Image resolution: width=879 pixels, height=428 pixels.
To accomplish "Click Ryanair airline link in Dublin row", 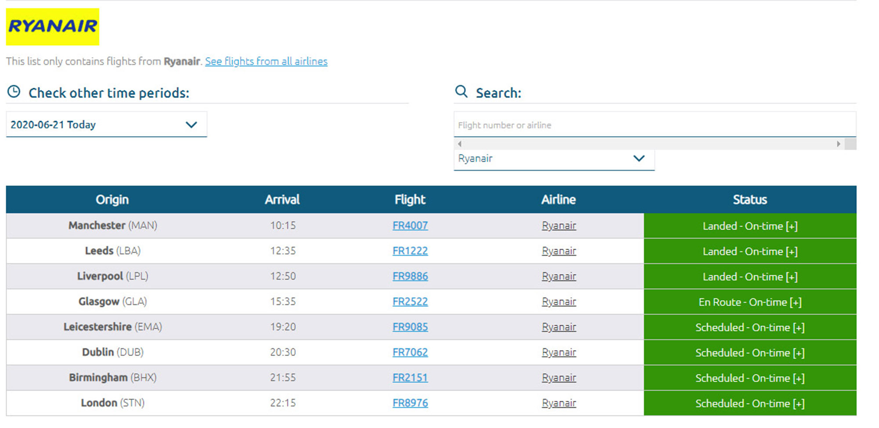I will click(x=559, y=352).
